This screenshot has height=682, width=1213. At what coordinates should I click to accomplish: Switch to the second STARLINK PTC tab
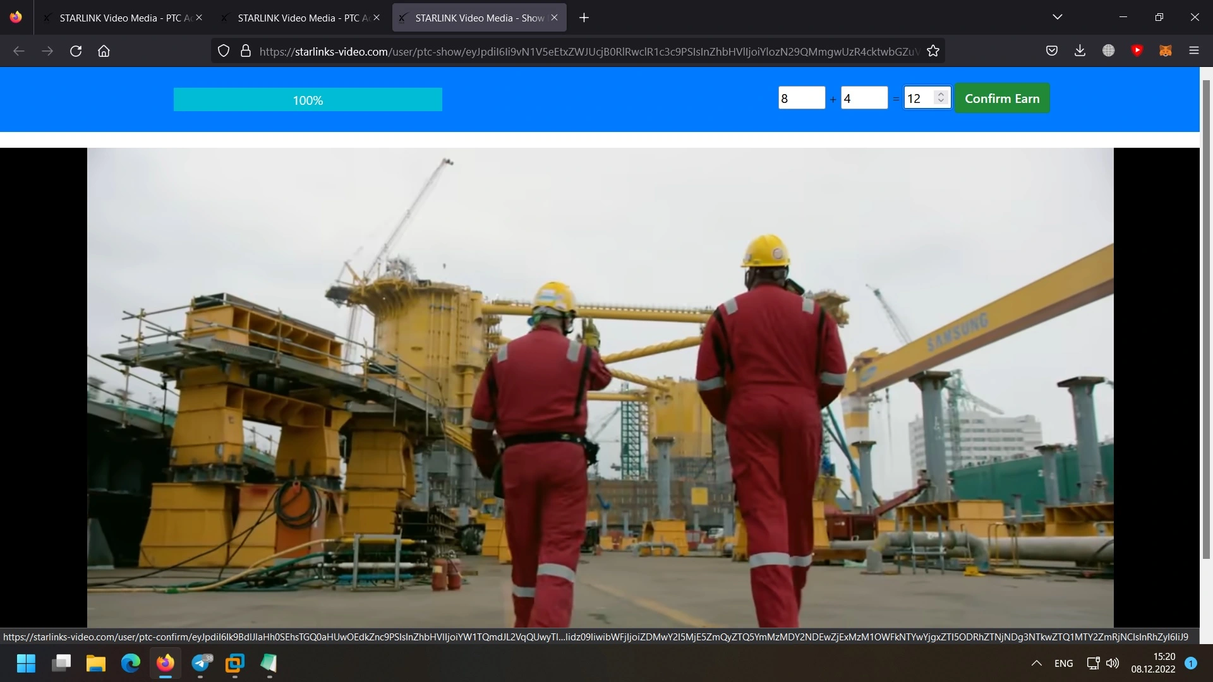[x=298, y=18]
